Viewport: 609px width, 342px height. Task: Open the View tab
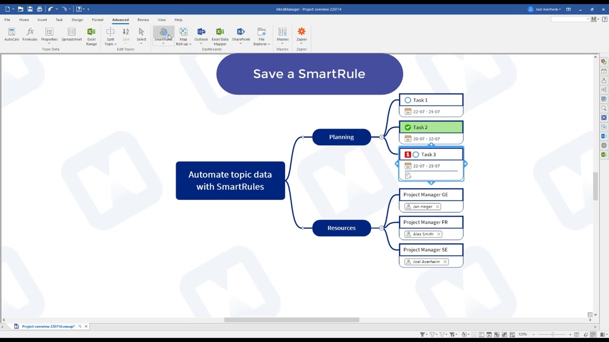point(162,20)
